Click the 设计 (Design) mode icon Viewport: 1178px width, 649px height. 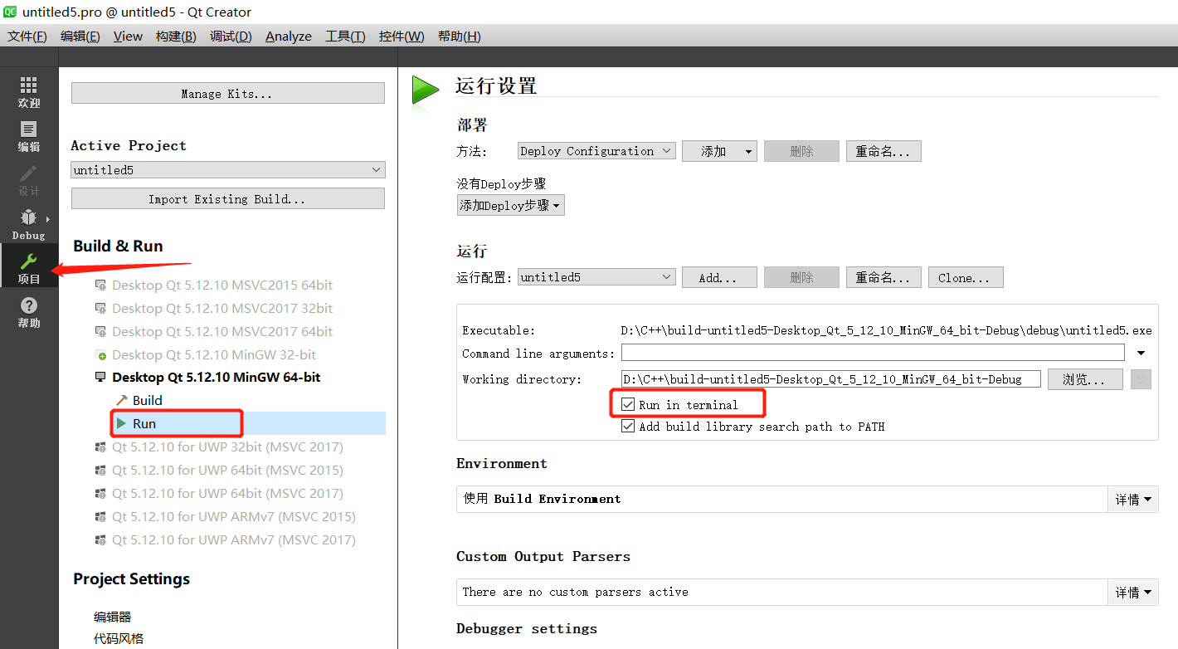pyautogui.click(x=28, y=178)
